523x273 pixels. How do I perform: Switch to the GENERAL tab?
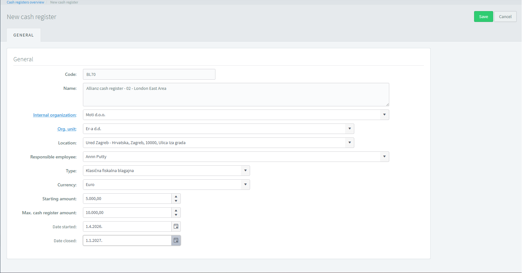[x=24, y=35]
